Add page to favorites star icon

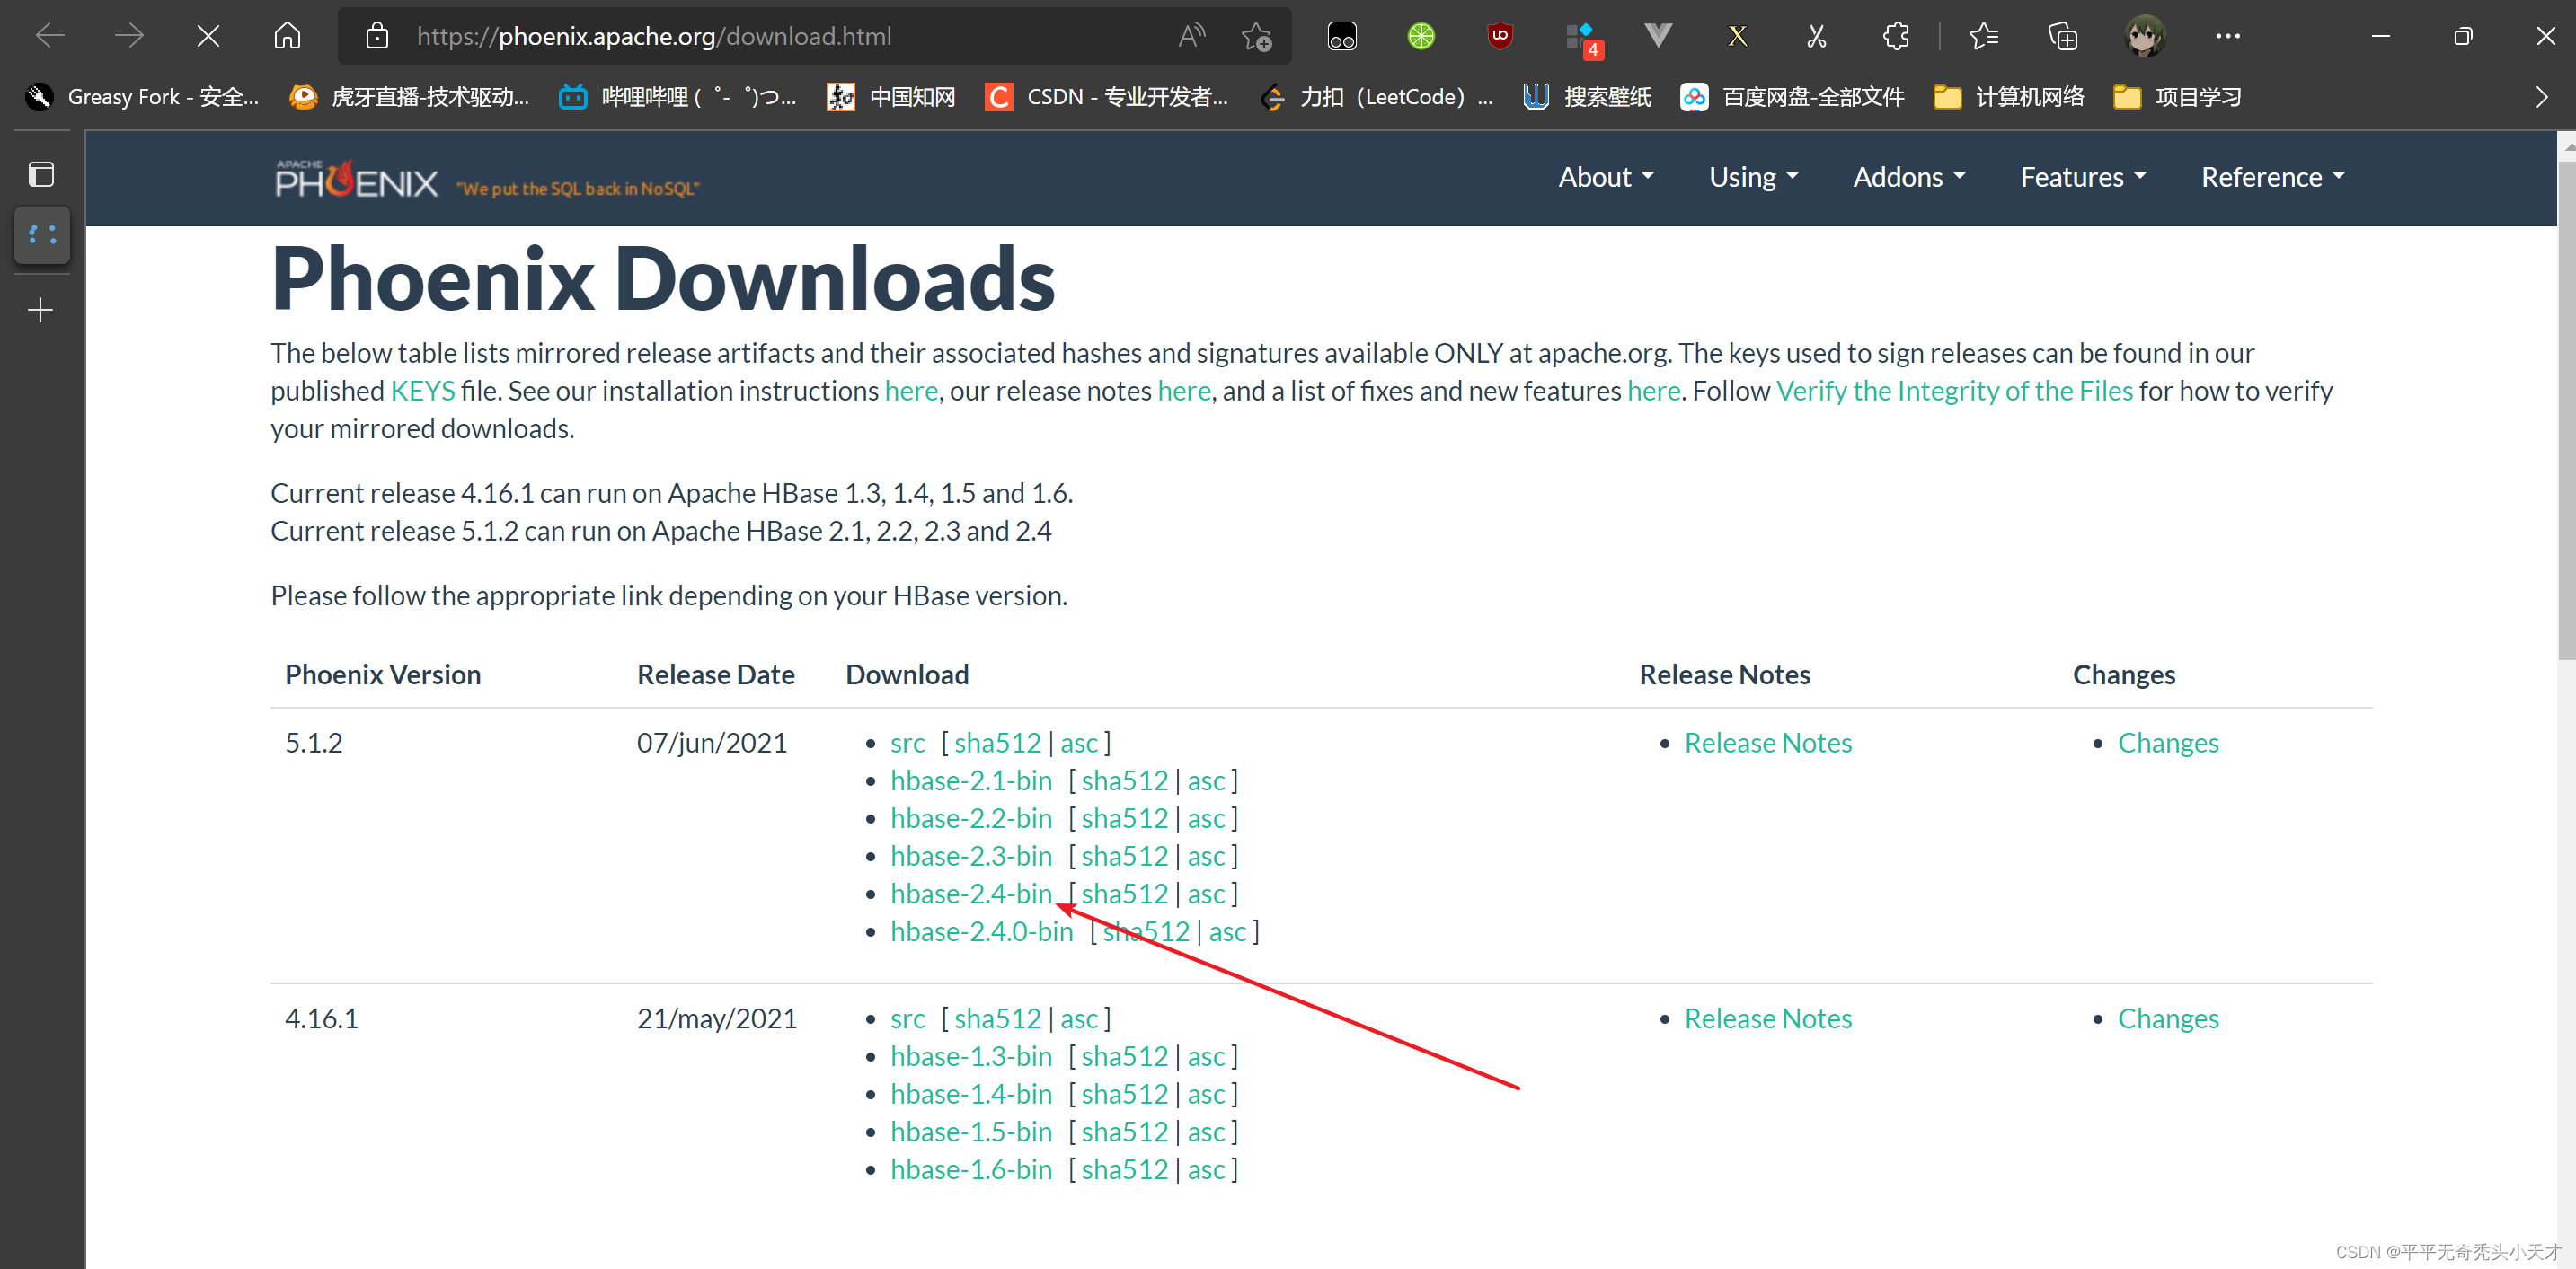pos(1256,37)
